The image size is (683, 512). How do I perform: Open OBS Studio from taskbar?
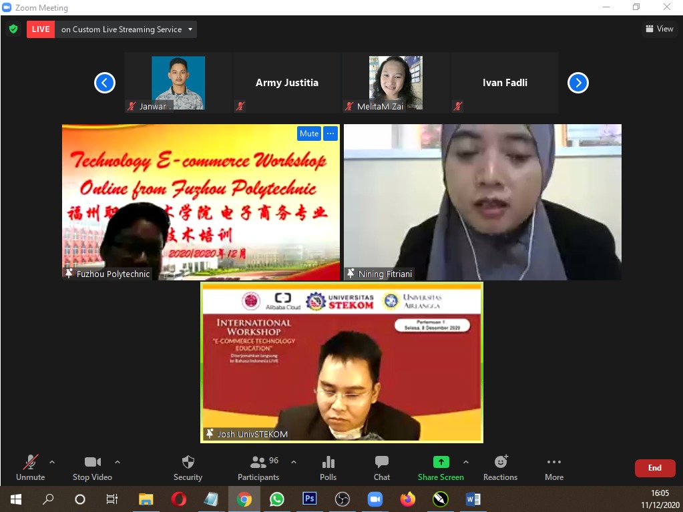[343, 499]
